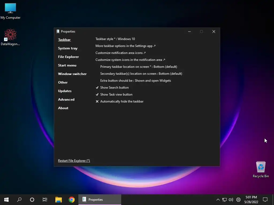Switch to the About section
Viewport: 274px width, 205px height.
(x=63, y=108)
